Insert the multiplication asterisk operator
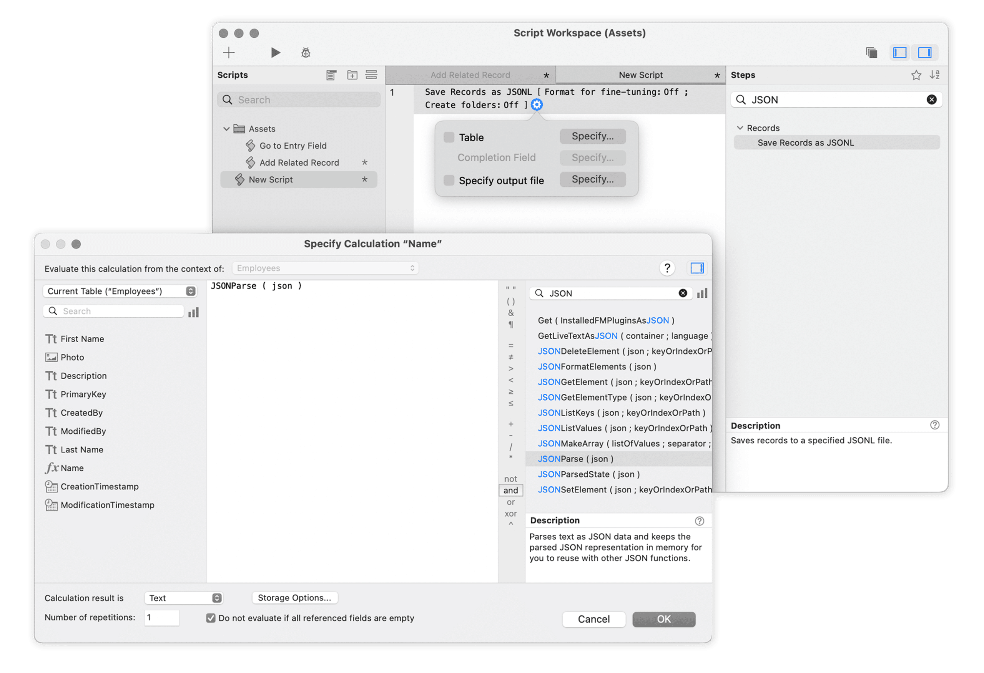Image resolution: width=984 pixels, height=673 pixels. [x=510, y=458]
